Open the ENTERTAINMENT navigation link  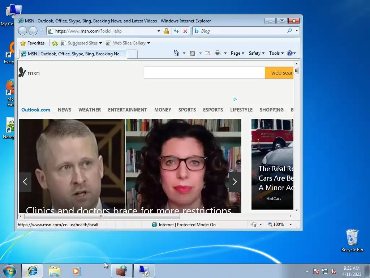128,110
